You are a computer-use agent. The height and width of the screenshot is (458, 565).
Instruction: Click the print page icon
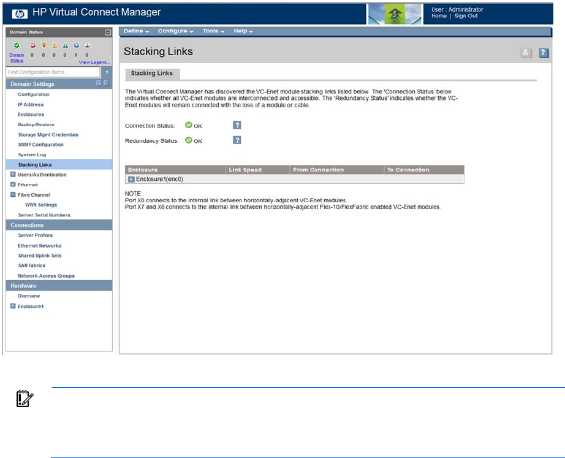pos(526,53)
